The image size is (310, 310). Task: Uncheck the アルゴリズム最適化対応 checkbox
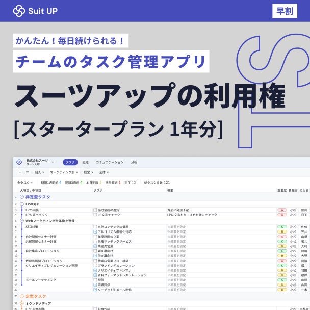click(x=95, y=231)
